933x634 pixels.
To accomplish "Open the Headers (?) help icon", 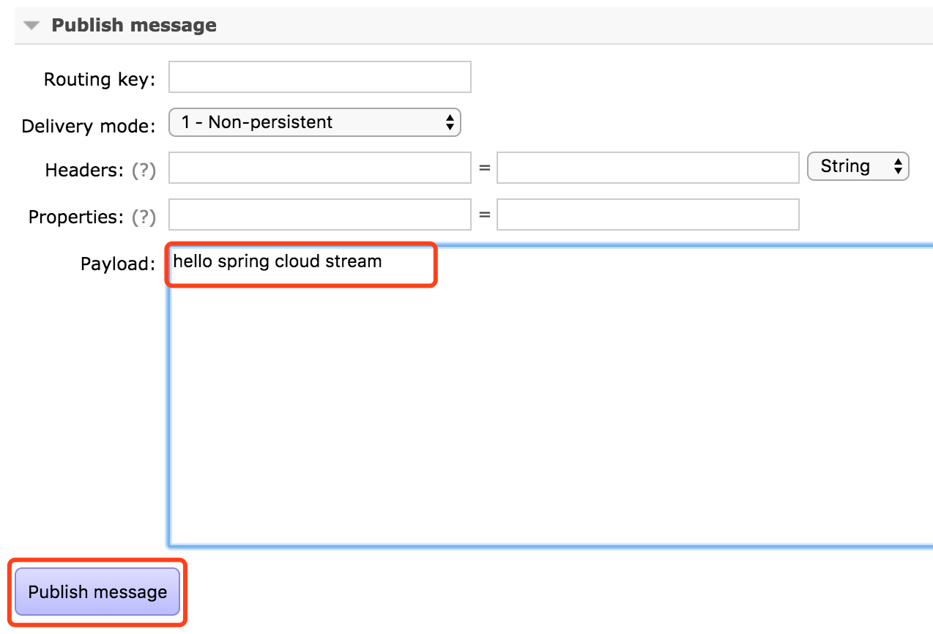I will [x=144, y=170].
